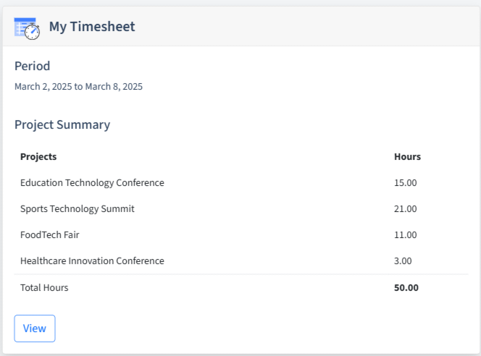Select the Period heading

click(32, 66)
